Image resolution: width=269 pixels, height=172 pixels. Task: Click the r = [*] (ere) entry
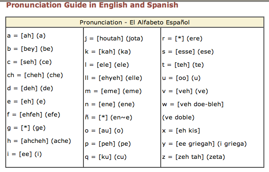[182, 39]
